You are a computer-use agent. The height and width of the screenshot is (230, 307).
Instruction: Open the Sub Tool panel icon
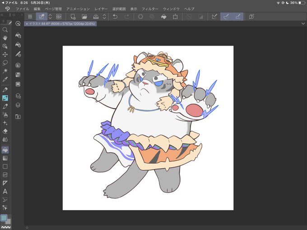coord(18,35)
